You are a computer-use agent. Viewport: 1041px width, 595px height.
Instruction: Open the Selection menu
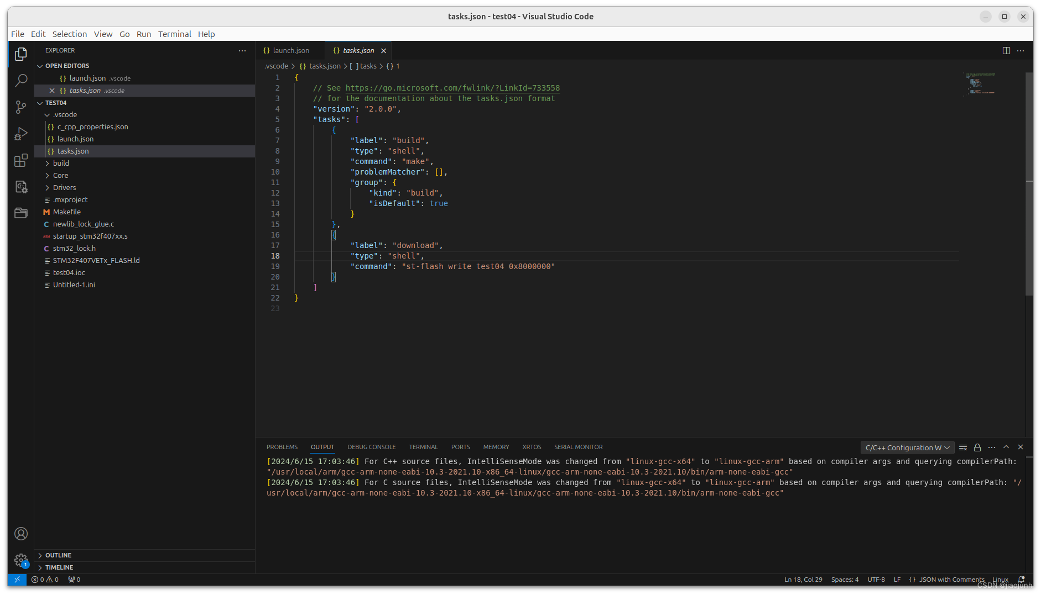point(70,34)
